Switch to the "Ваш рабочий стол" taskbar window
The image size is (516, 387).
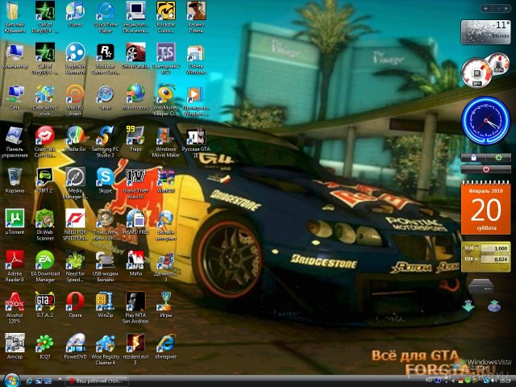[x=97, y=380]
